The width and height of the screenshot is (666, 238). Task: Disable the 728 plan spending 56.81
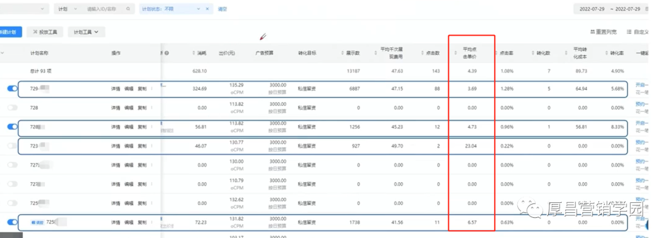(x=13, y=127)
